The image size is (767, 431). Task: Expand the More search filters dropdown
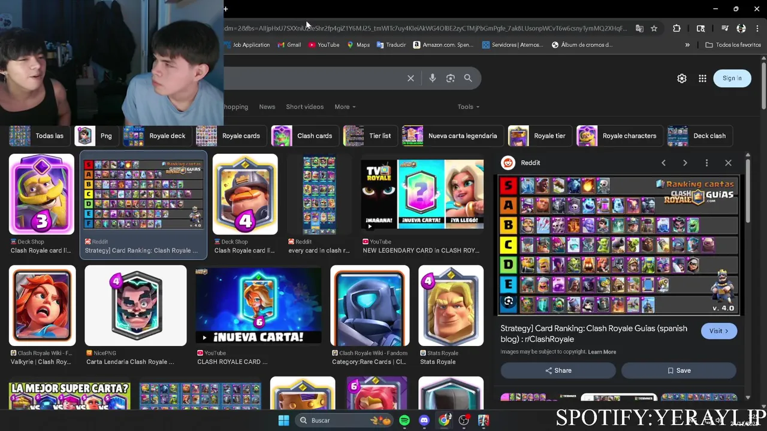pyautogui.click(x=345, y=107)
